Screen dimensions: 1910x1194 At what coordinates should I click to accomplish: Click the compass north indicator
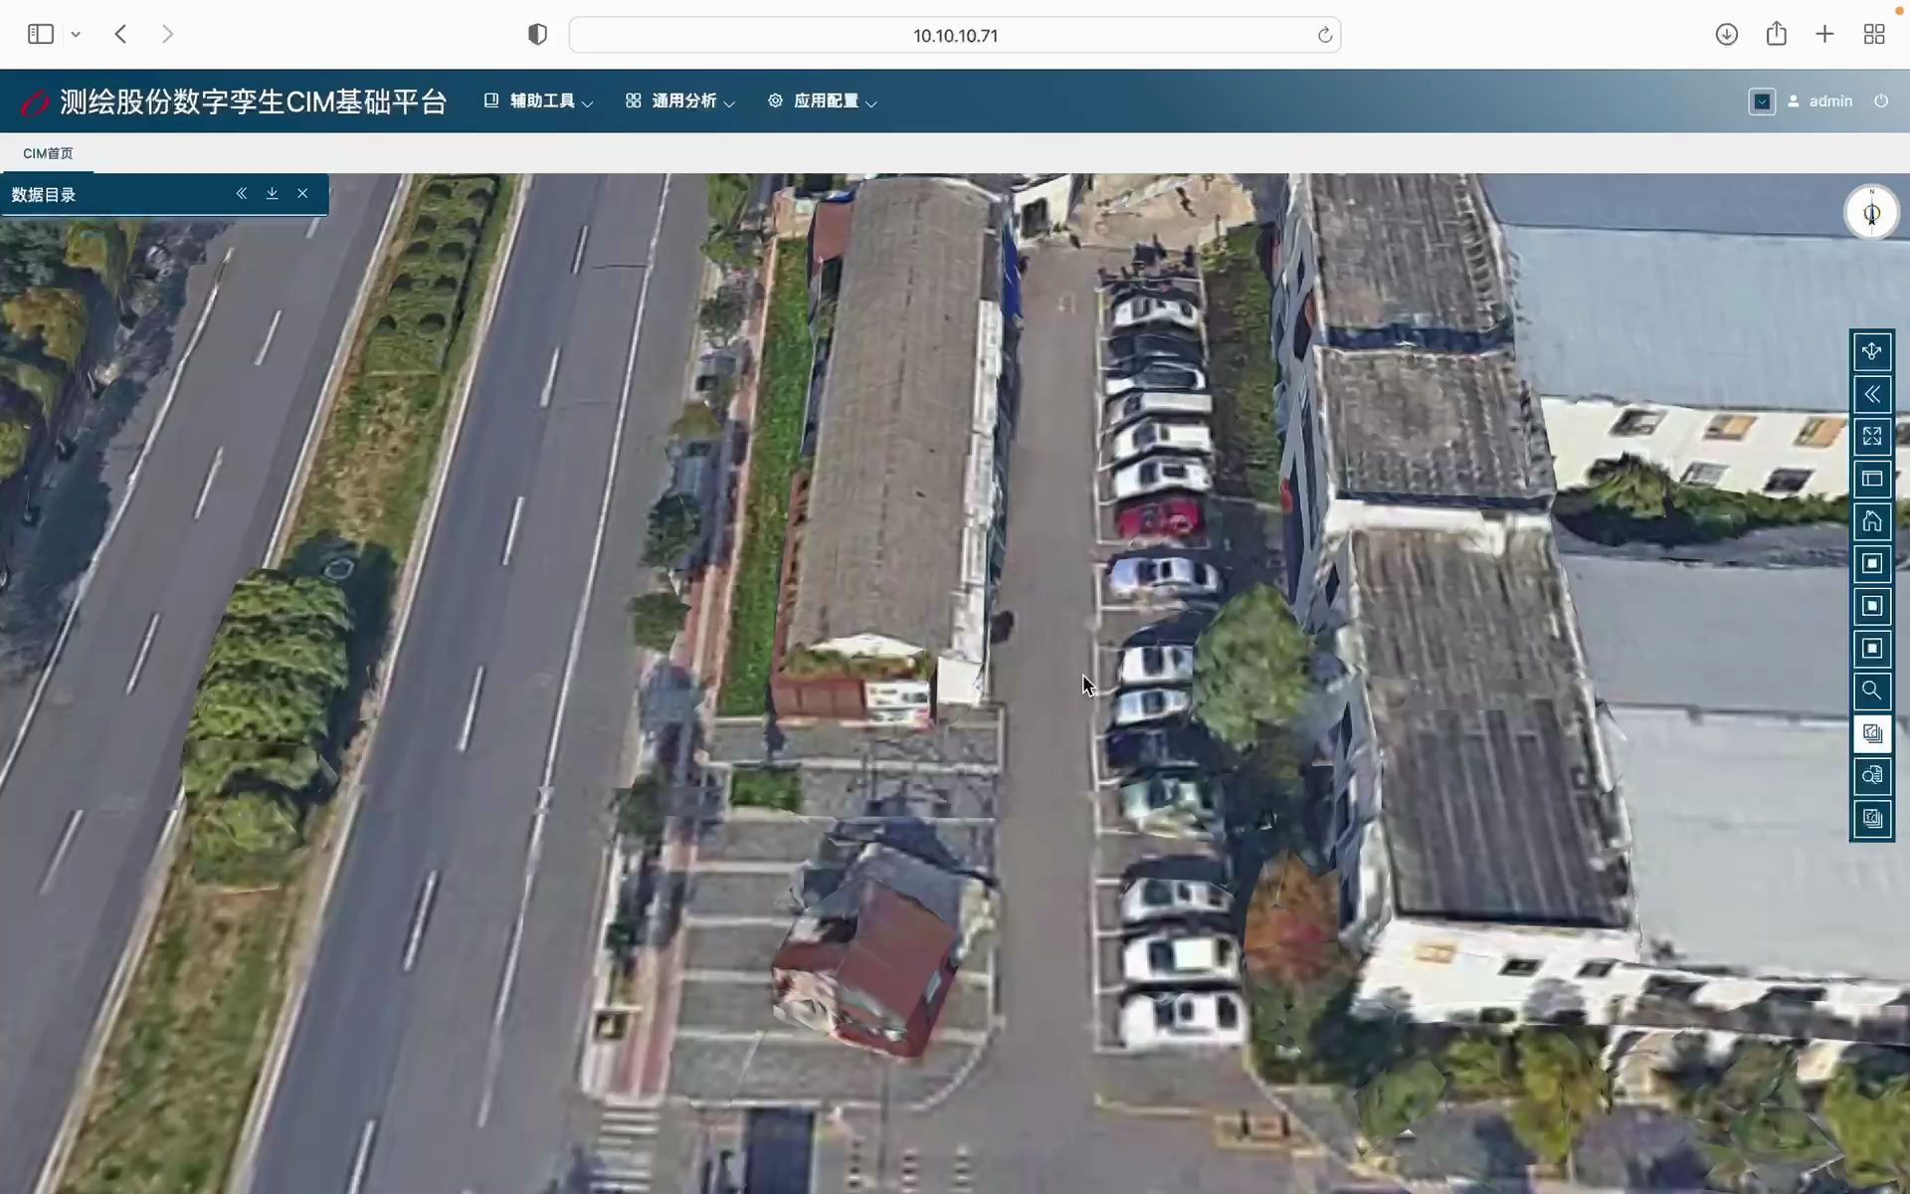pos(1871,212)
